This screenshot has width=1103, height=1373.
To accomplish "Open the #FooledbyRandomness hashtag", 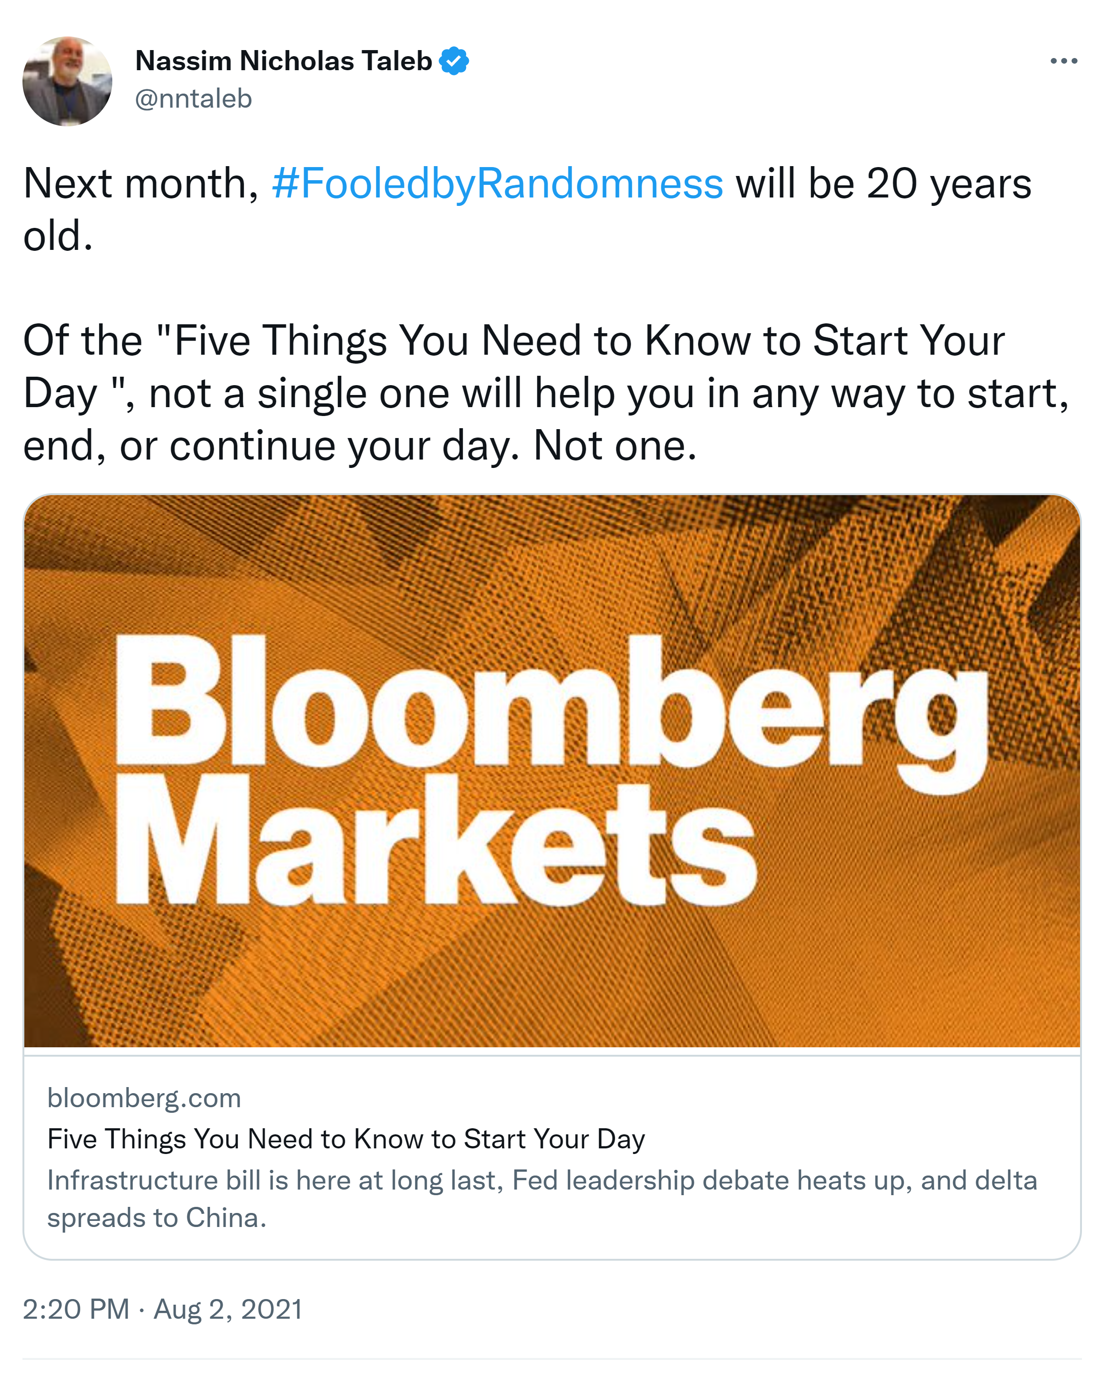I will coord(497,184).
